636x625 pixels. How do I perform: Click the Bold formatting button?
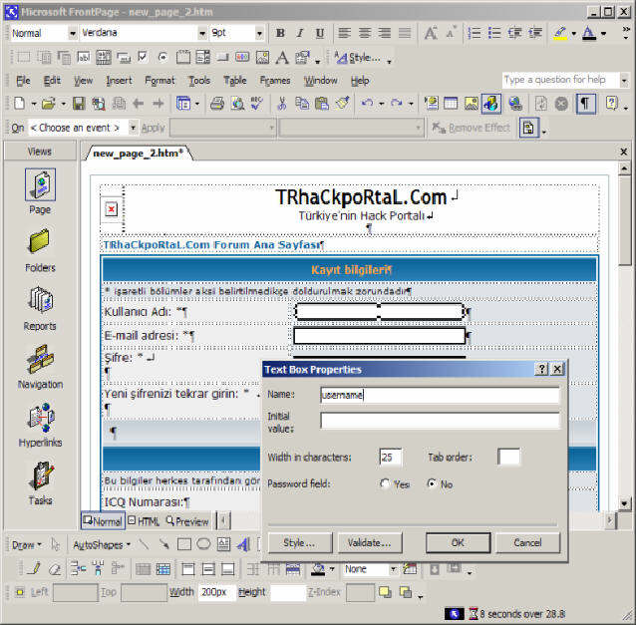(x=281, y=33)
